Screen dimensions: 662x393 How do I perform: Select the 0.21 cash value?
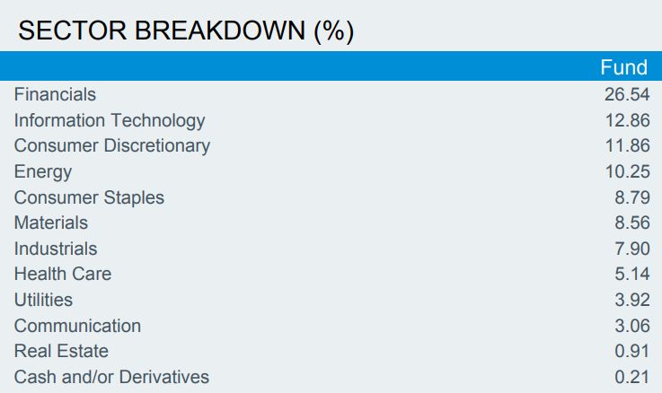[x=632, y=377]
